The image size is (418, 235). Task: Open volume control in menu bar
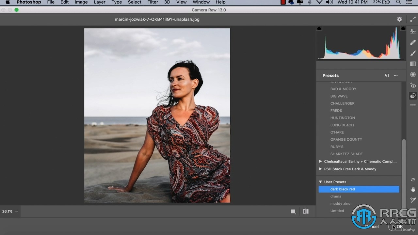(x=330, y=2)
